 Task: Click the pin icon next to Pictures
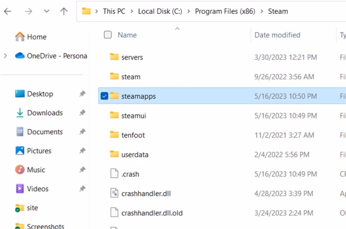pos(82,151)
